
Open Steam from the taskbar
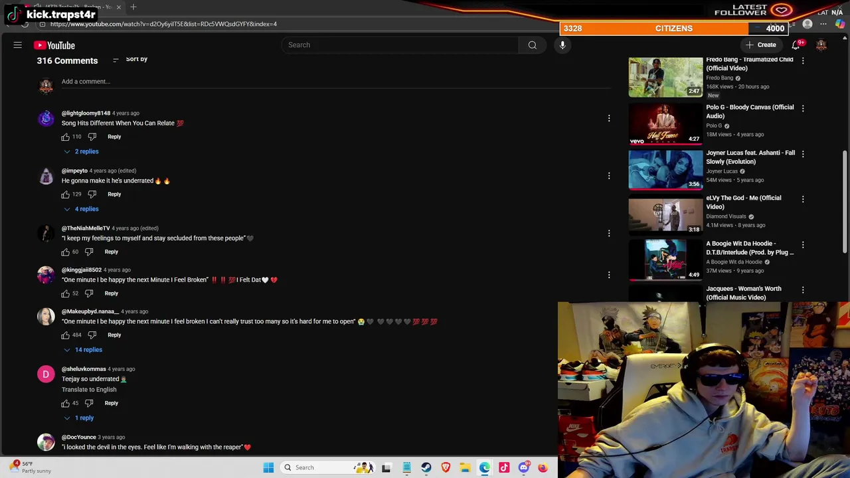[x=426, y=467]
